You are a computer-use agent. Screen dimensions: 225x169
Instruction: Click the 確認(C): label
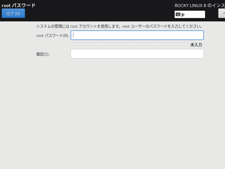(43, 54)
